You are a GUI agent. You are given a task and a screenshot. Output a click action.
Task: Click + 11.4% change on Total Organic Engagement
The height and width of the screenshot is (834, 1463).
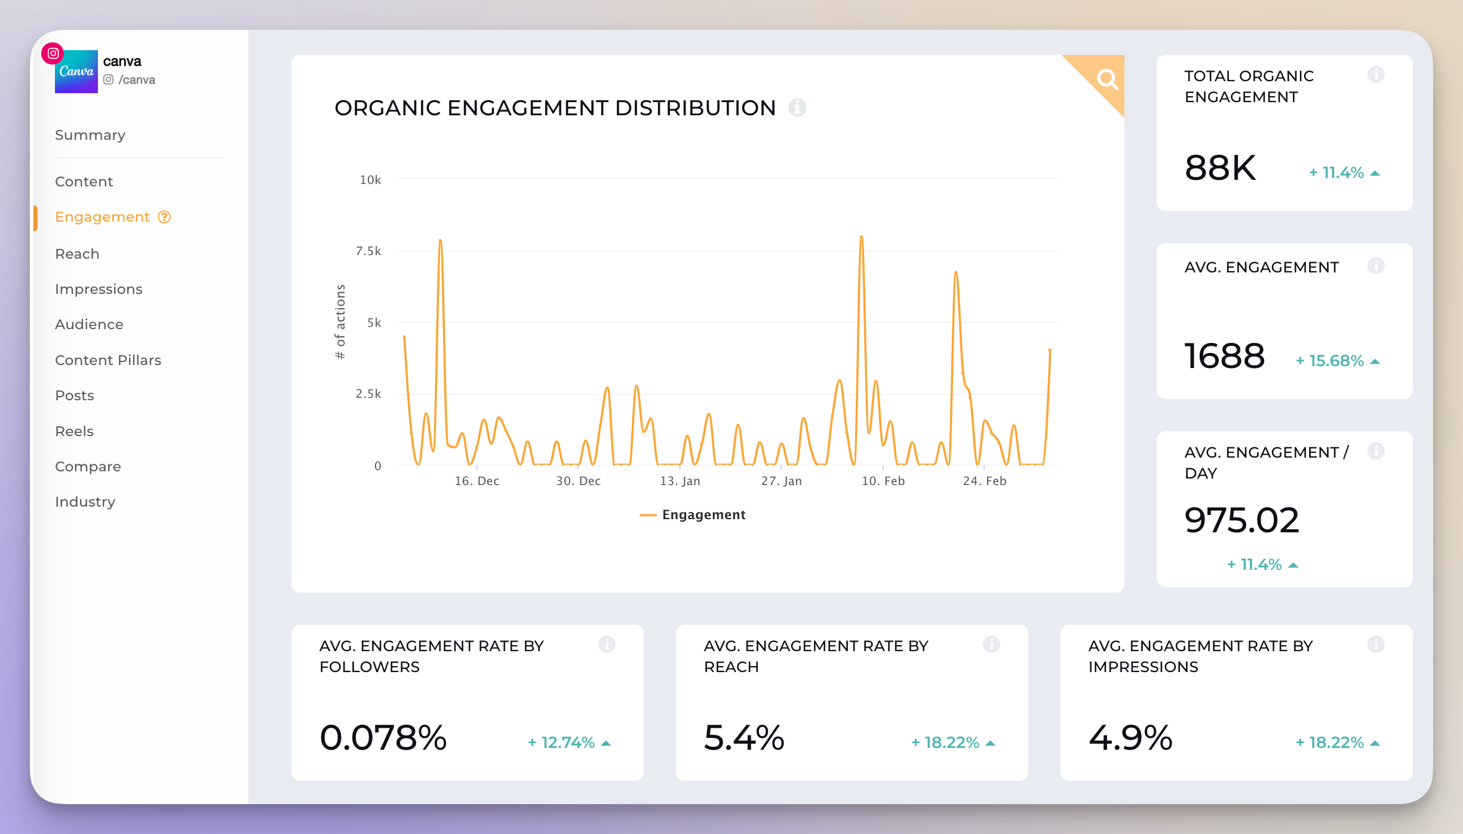point(1336,173)
